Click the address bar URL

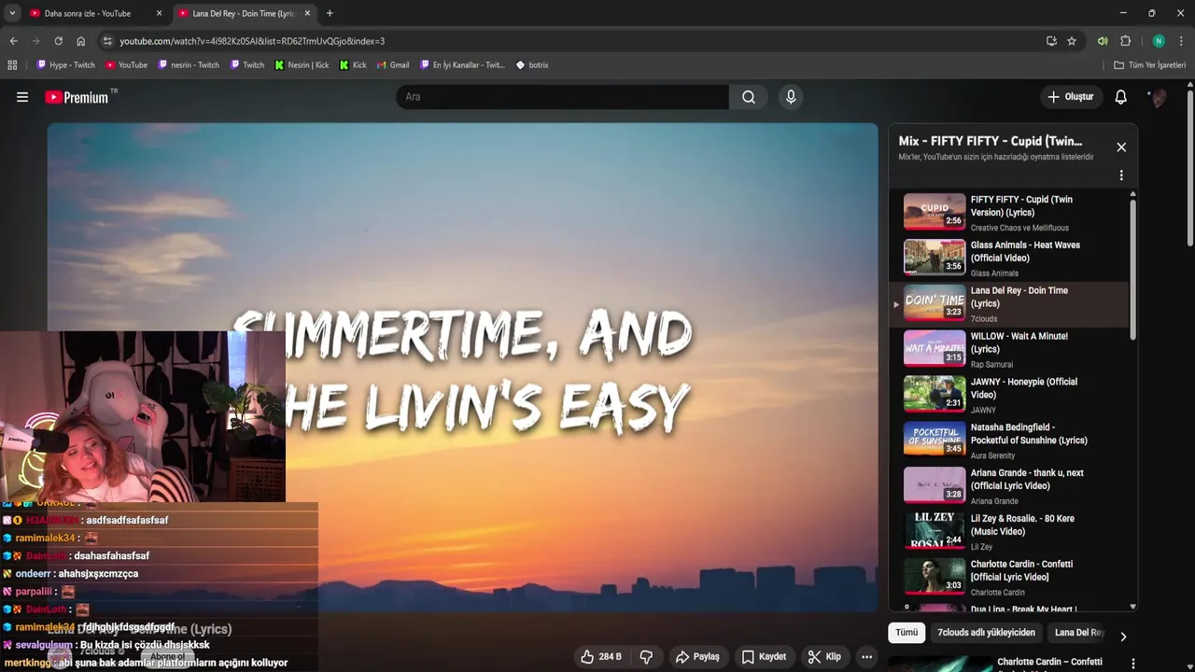[x=252, y=41]
